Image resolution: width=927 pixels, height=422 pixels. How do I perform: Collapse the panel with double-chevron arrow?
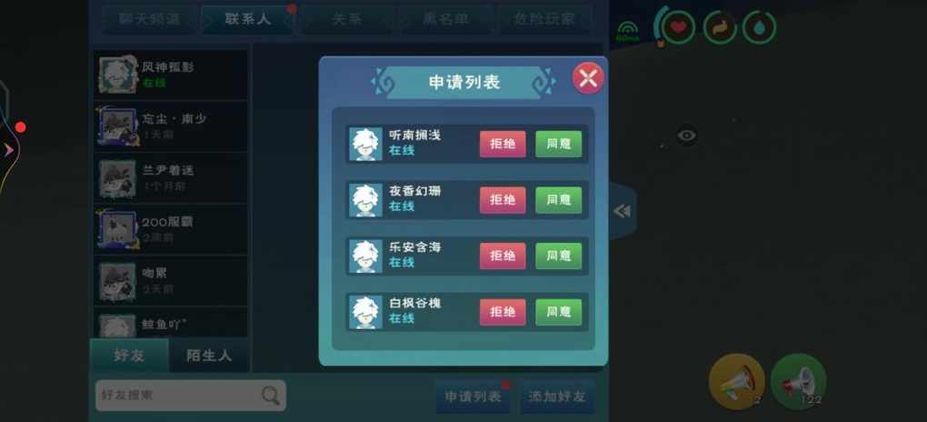622,211
